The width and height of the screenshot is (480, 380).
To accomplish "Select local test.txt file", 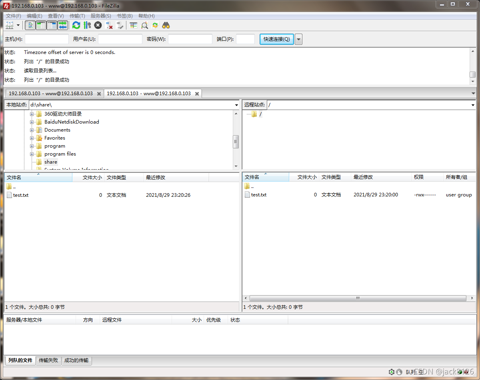I will coord(21,195).
